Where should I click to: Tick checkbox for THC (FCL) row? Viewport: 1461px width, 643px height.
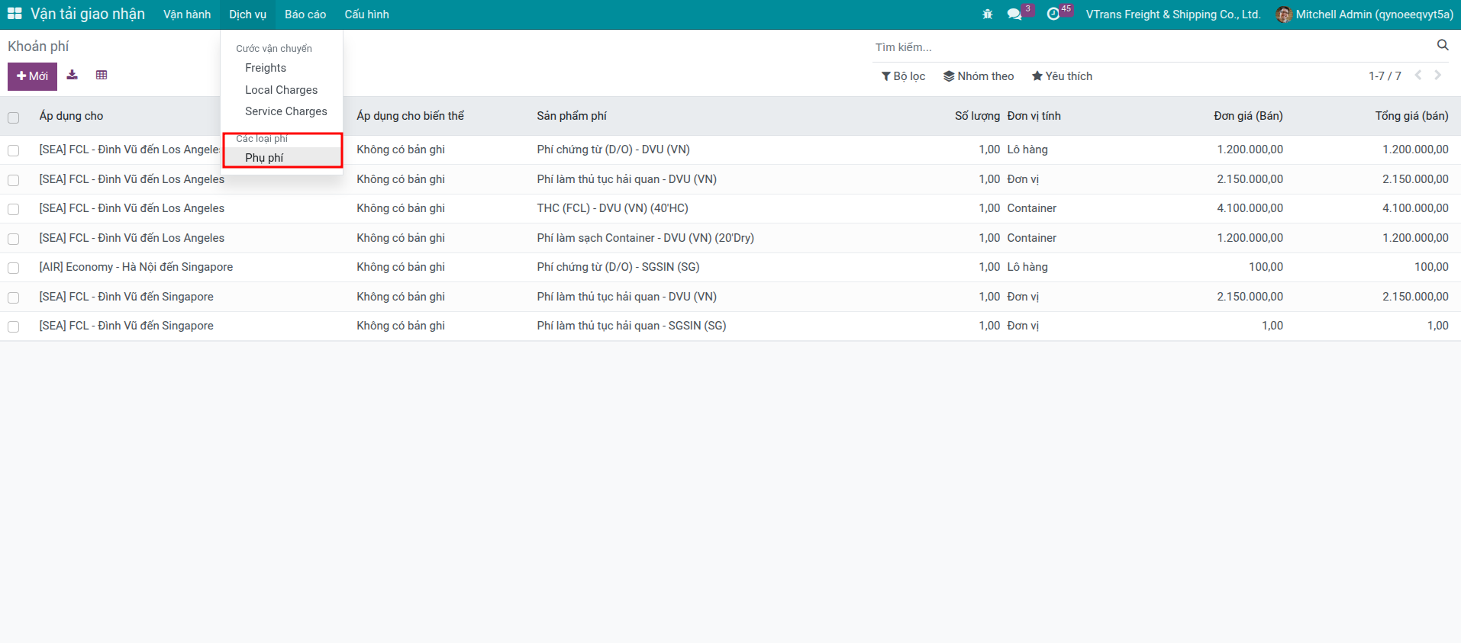click(x=14, y=209)
